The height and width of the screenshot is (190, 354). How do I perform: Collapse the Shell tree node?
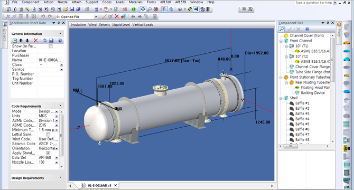(x=281, y=98)
